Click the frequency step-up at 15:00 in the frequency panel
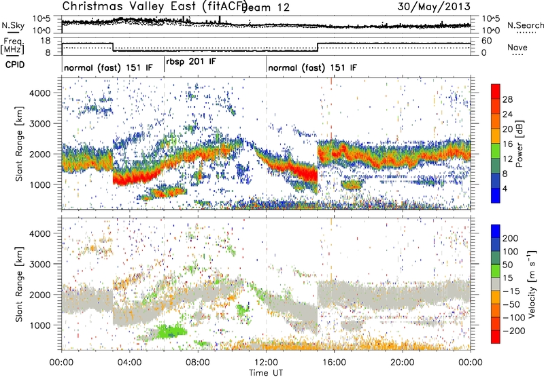Image resolution: width=544 pixels, height=377 pixels. point(318,47)
